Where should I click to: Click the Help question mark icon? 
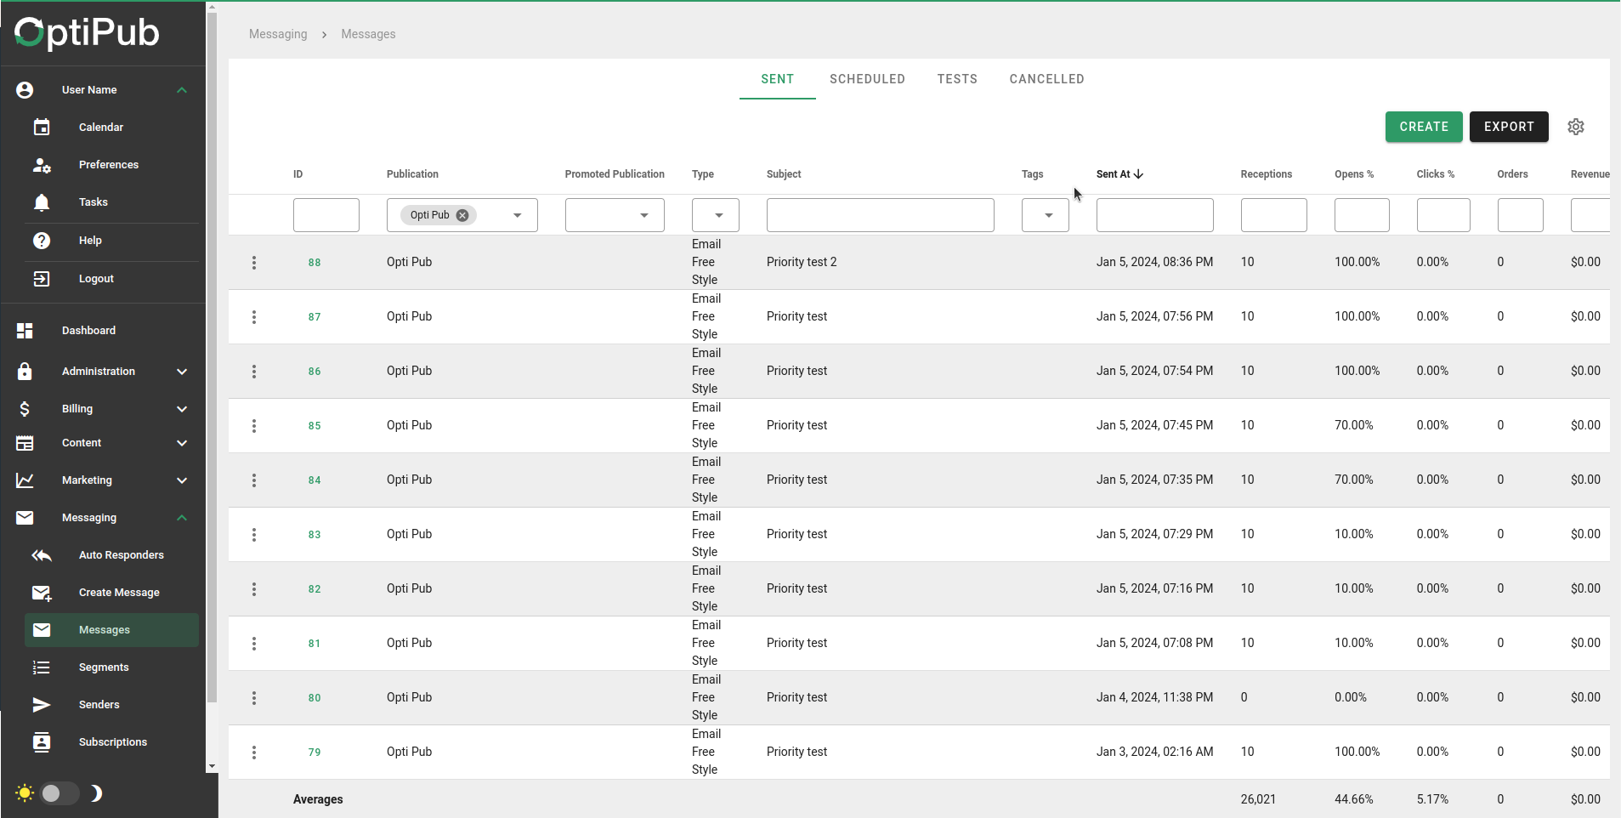click(42, 241)
